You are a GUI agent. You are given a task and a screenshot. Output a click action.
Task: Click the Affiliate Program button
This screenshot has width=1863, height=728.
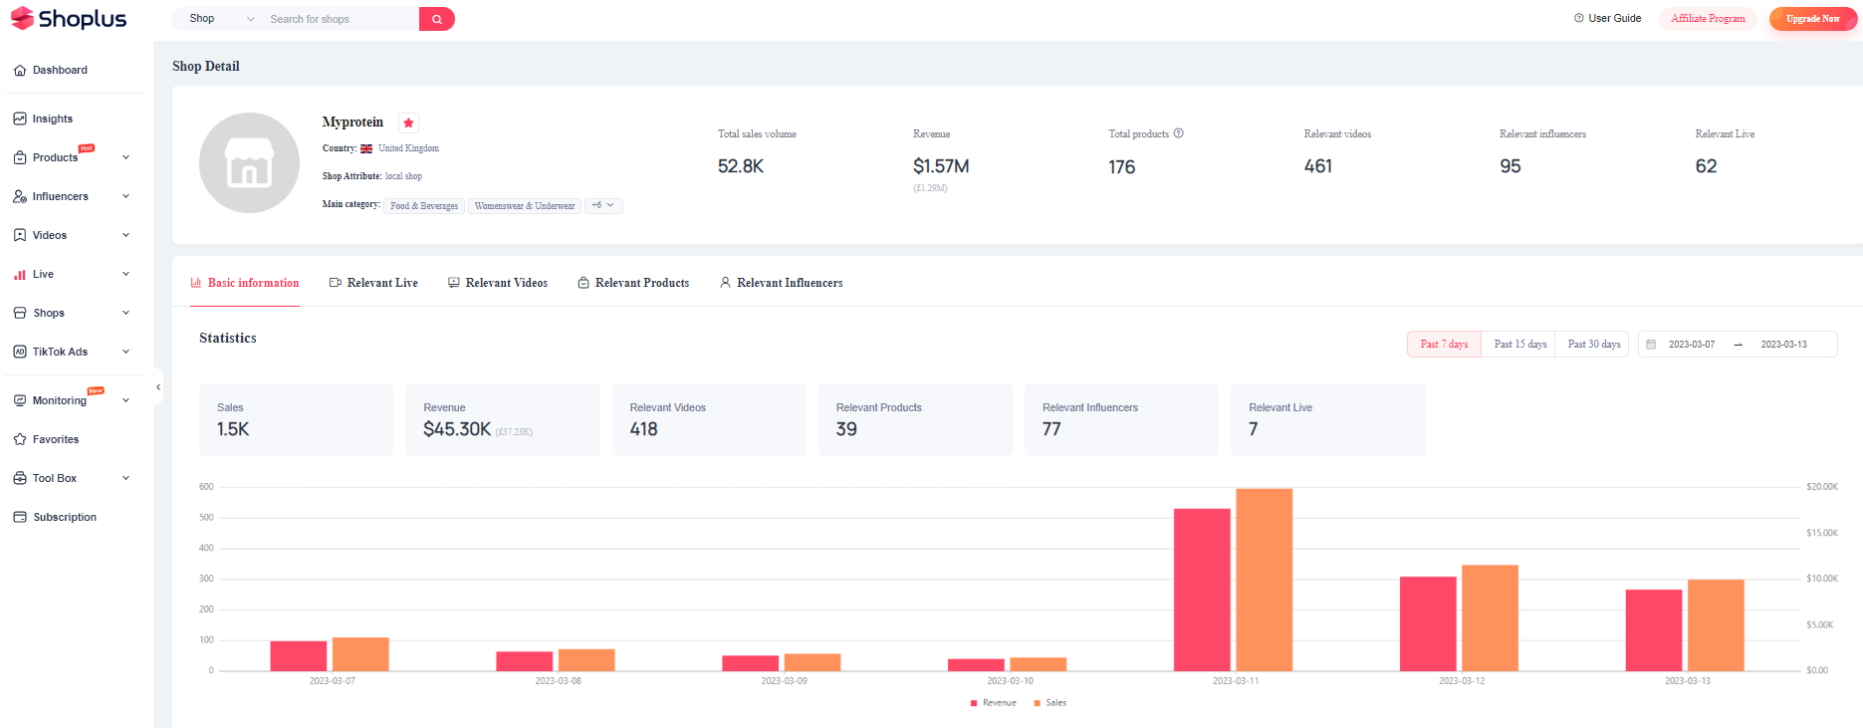pyautogui.click(x=1708, y=18)
